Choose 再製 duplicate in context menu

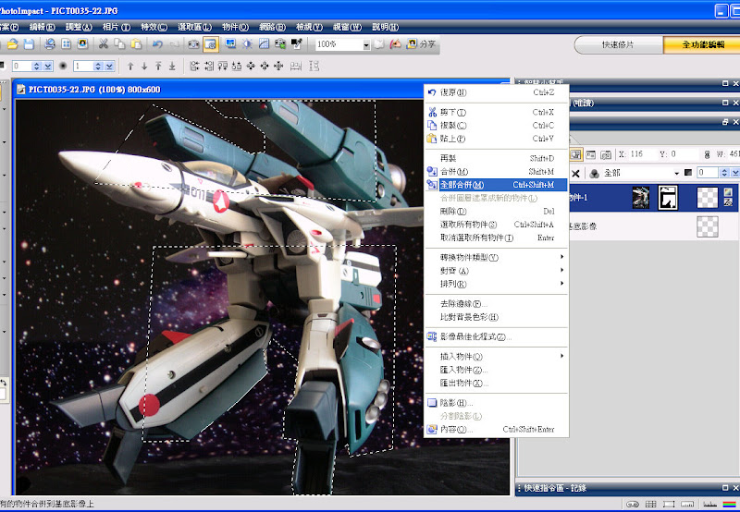point(496,158)
